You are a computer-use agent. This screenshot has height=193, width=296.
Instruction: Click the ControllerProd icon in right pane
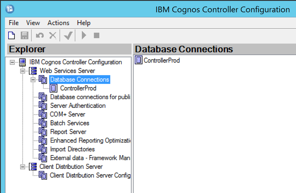(x=138, y=60)
